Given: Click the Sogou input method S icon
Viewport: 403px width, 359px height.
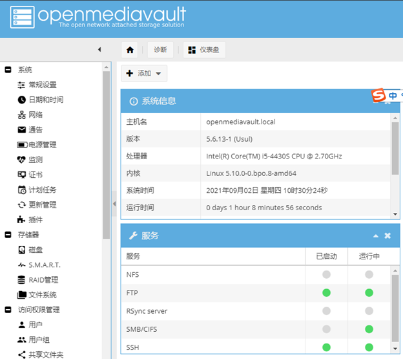Looking at the screenshot, I should click(378, 95).
